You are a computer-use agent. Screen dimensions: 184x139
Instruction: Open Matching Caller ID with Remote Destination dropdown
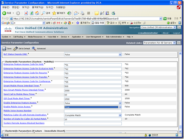120,115
